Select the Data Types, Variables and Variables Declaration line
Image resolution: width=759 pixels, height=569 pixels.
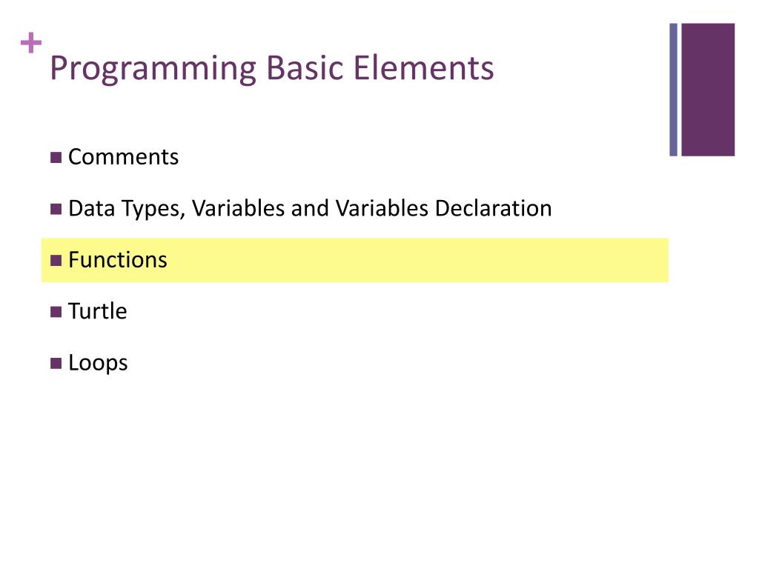coord(310,208)
